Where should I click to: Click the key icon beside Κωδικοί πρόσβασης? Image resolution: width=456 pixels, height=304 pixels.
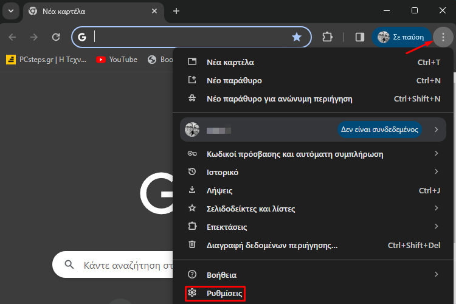(x=192, y=153)
